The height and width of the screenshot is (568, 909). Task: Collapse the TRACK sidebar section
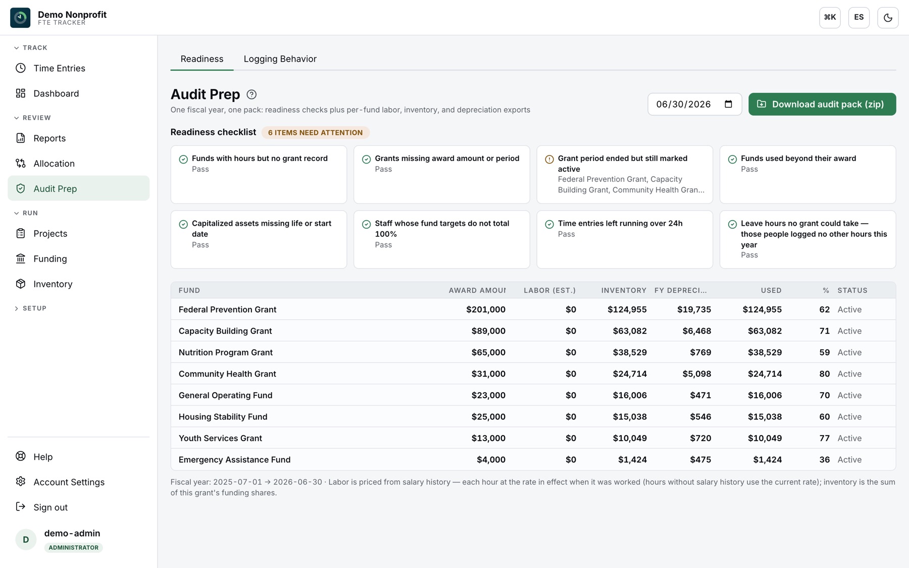tap(31, 48)
